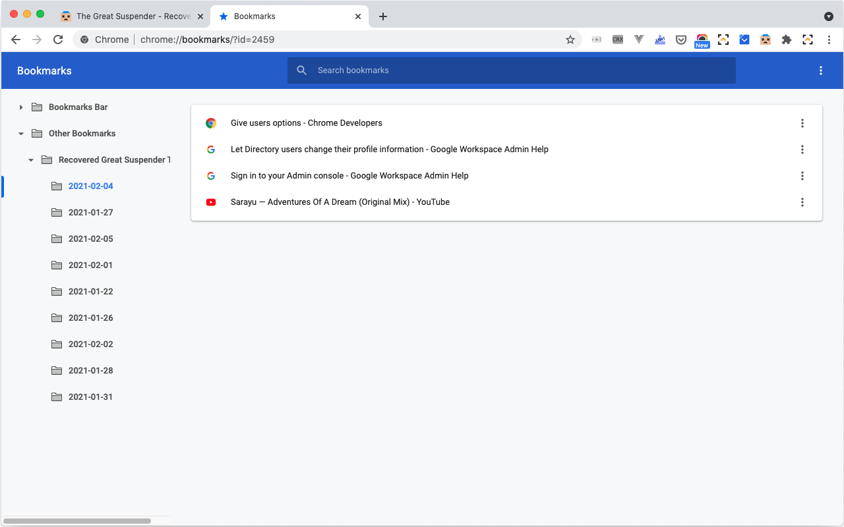Viewport: 844px width, 527px height.
Task: Select the 2021-01-27 folder
Action: (x=90, y=212)
